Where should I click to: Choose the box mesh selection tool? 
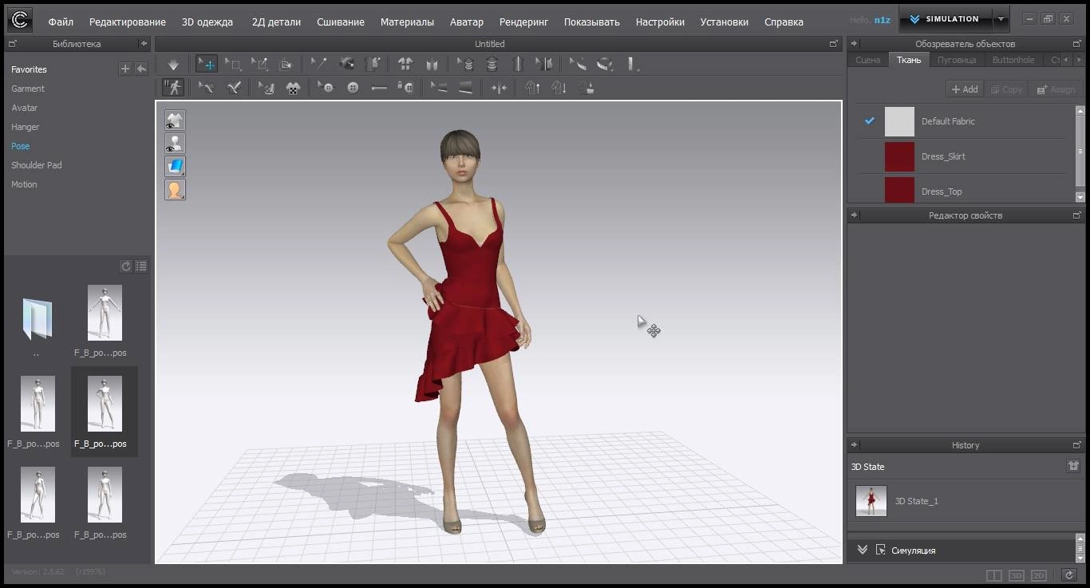pos(233,64)
